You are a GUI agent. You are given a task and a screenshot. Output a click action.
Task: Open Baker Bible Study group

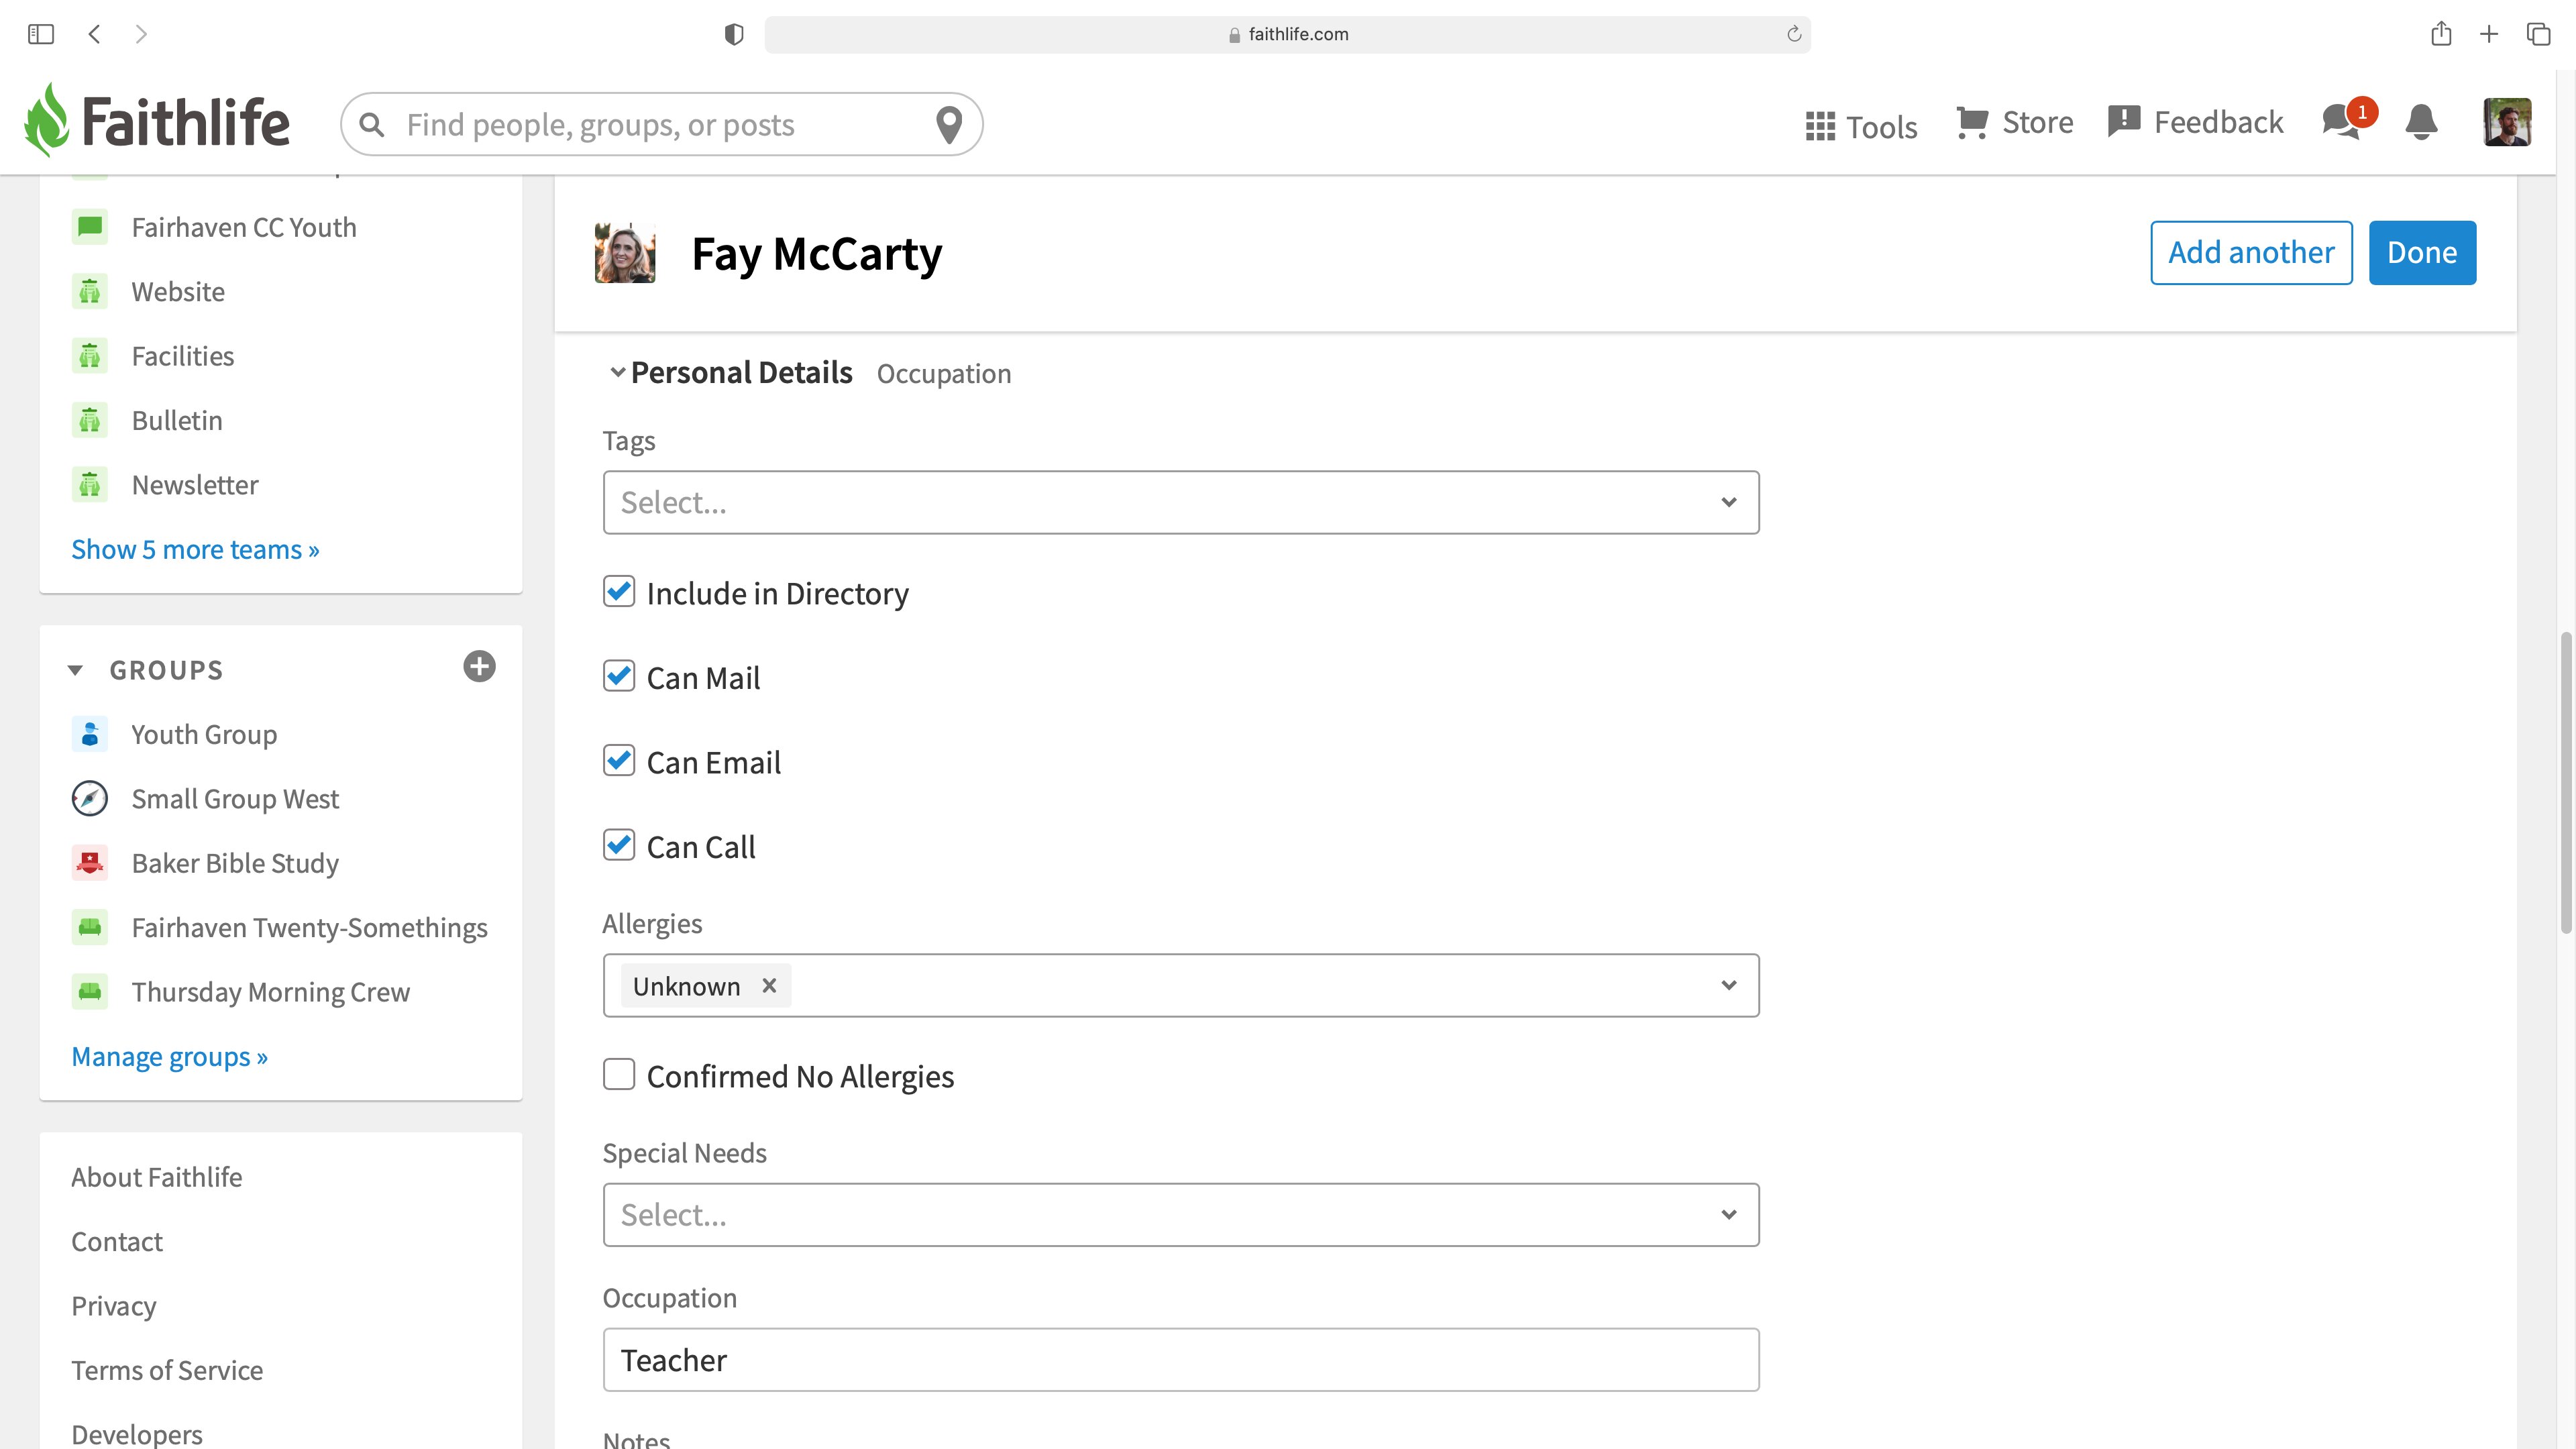tap(235, 863)
